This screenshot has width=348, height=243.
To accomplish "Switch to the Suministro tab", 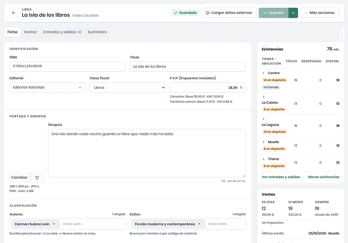I will point(97,32).
